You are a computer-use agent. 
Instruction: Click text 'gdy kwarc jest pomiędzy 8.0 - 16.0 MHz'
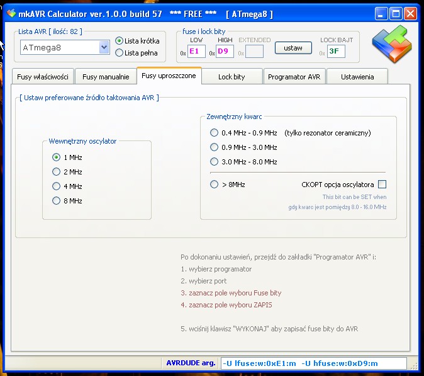point(337,207)
